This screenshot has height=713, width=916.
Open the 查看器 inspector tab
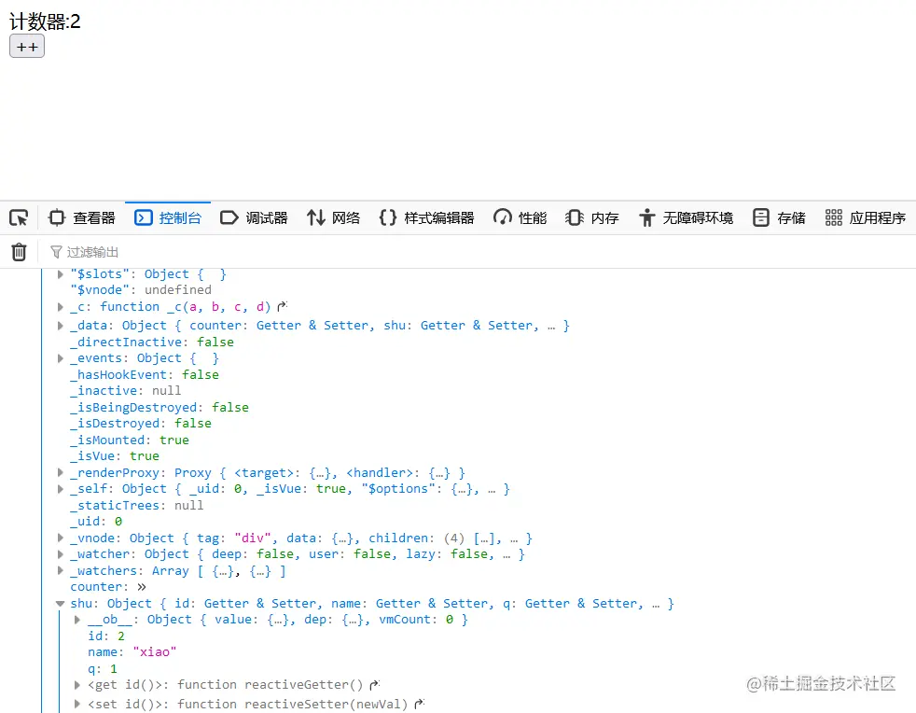82,218
